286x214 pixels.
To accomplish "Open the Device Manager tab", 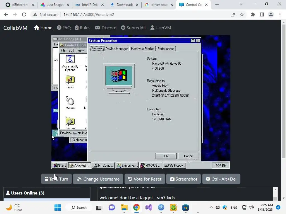I will click(116, 49).
